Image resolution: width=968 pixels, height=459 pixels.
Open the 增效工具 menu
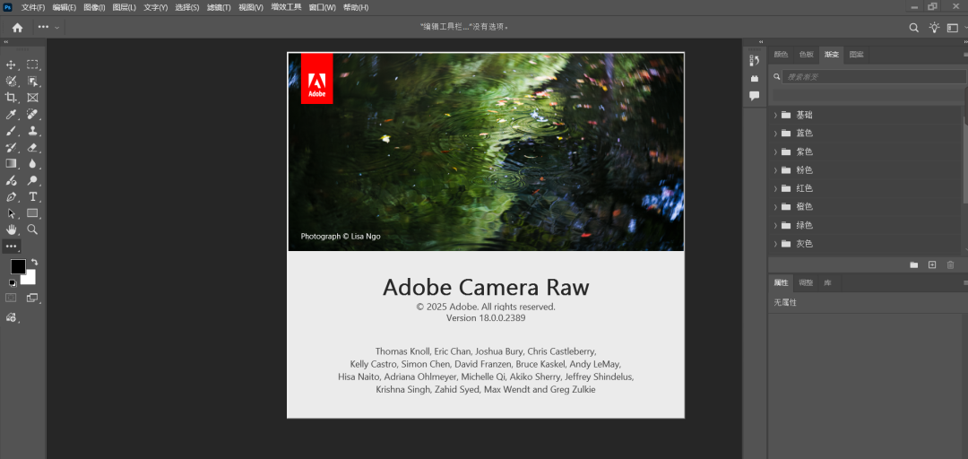click(287, 7)
